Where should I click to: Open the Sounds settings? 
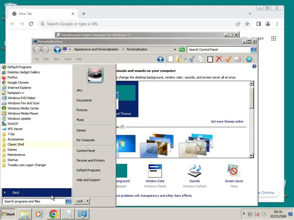tap(195, 176)
